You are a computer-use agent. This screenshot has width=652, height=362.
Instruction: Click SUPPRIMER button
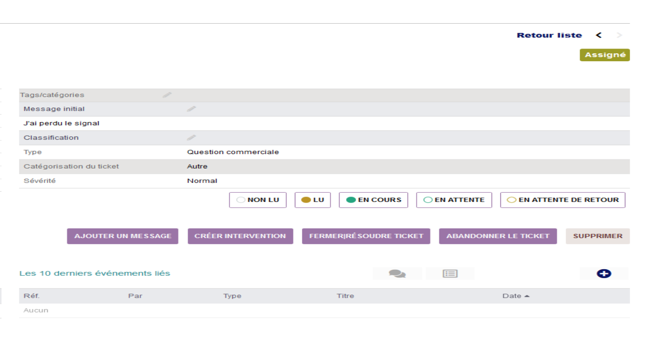[x=598, y=236]
